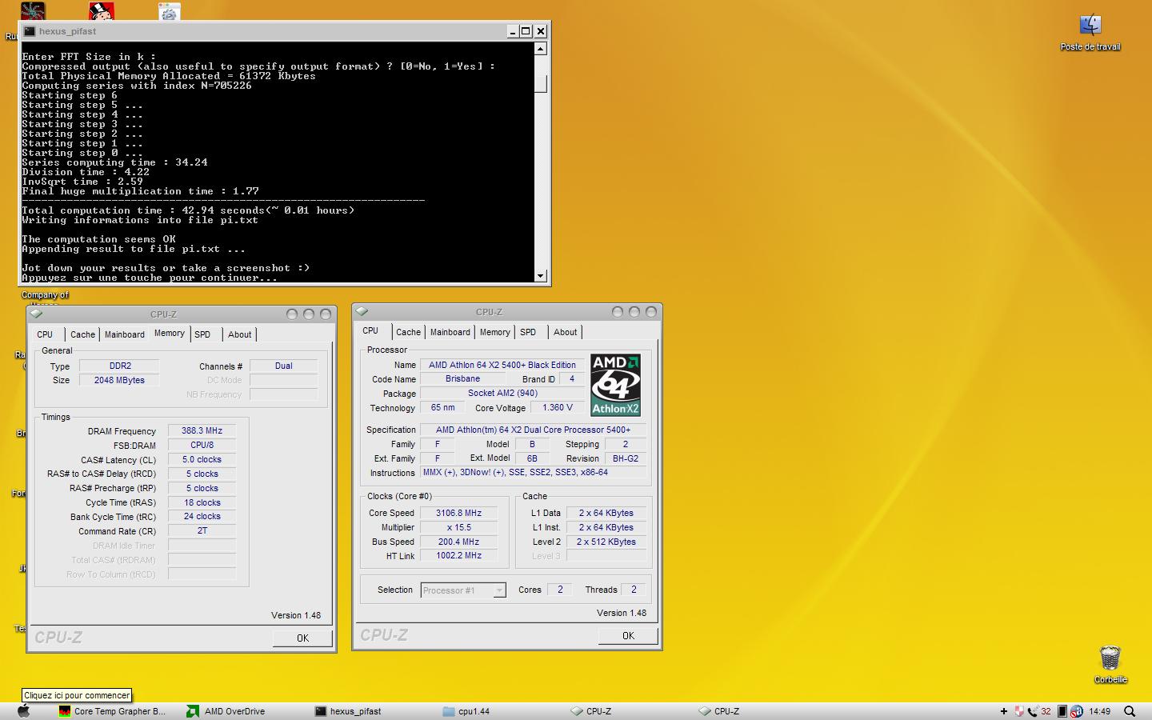
Task: Minimize the hexus_pifast console window
Action: click(512, 31)
